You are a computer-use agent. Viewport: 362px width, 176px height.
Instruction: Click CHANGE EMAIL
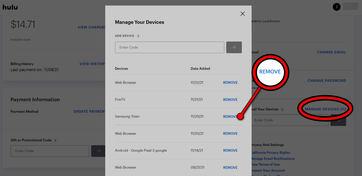[331, 52]
